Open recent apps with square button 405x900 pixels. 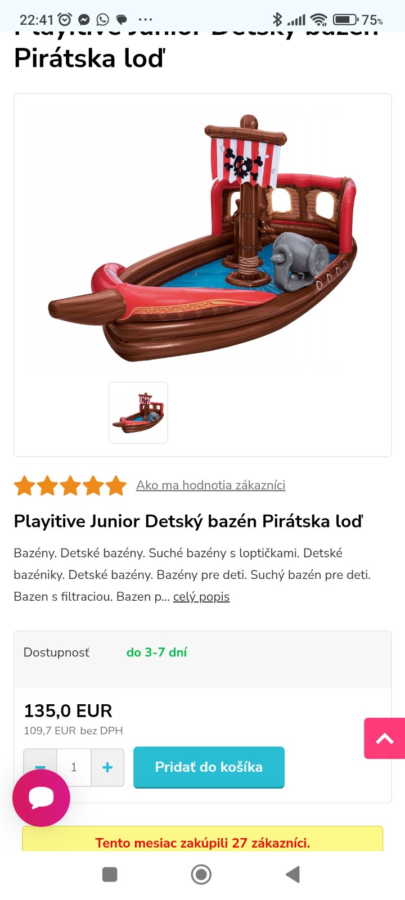point(110,875)
